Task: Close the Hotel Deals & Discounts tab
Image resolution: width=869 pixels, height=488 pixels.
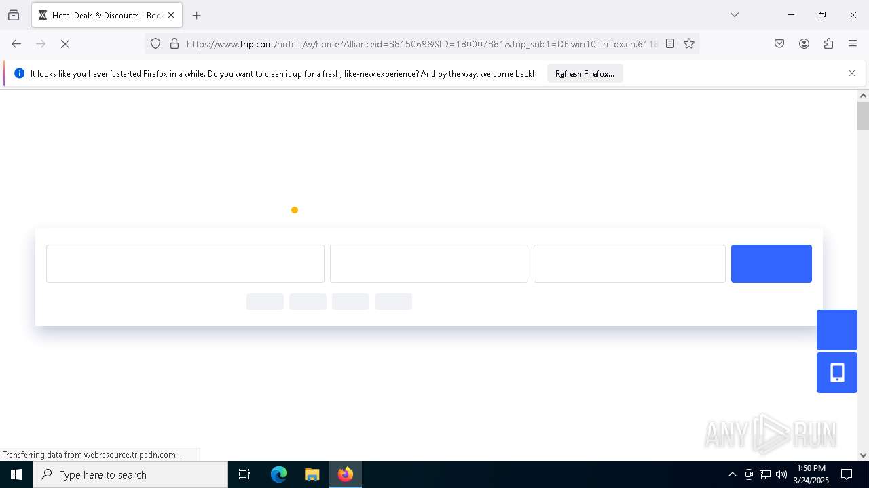Action: [171, 15]
